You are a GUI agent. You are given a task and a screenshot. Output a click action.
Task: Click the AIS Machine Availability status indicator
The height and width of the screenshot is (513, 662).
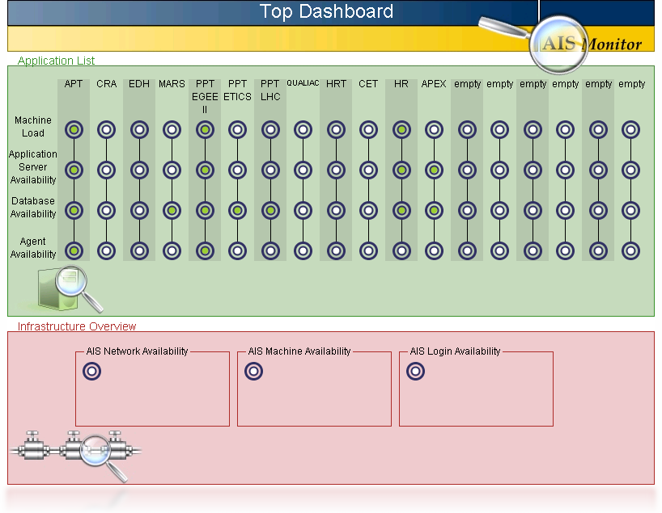253,372
